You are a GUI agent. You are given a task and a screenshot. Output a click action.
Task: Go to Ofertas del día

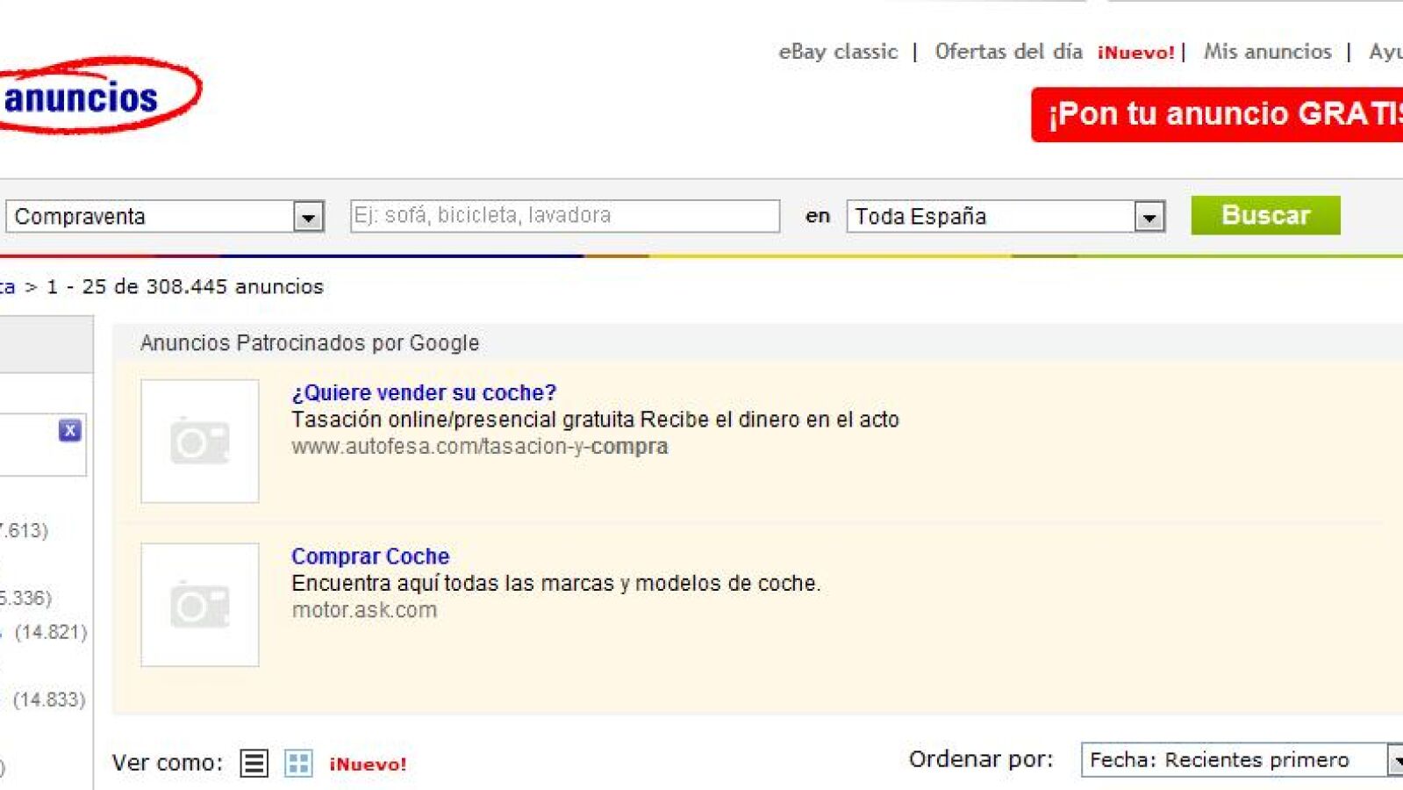tap(1008, 52)
